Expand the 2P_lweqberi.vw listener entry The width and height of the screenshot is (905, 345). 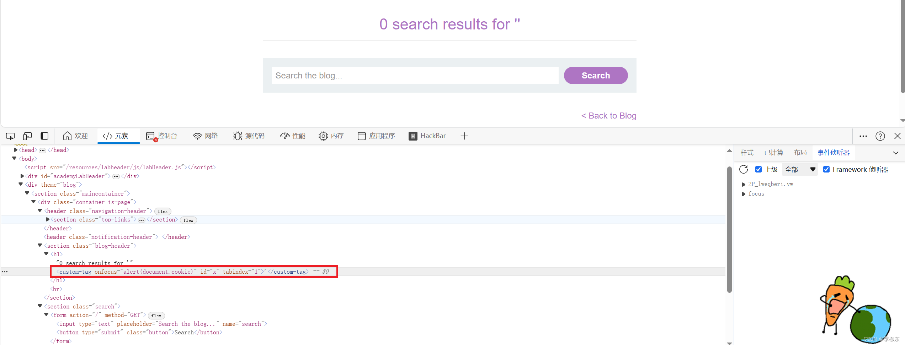pyautogui.click(x=744, y=184)
